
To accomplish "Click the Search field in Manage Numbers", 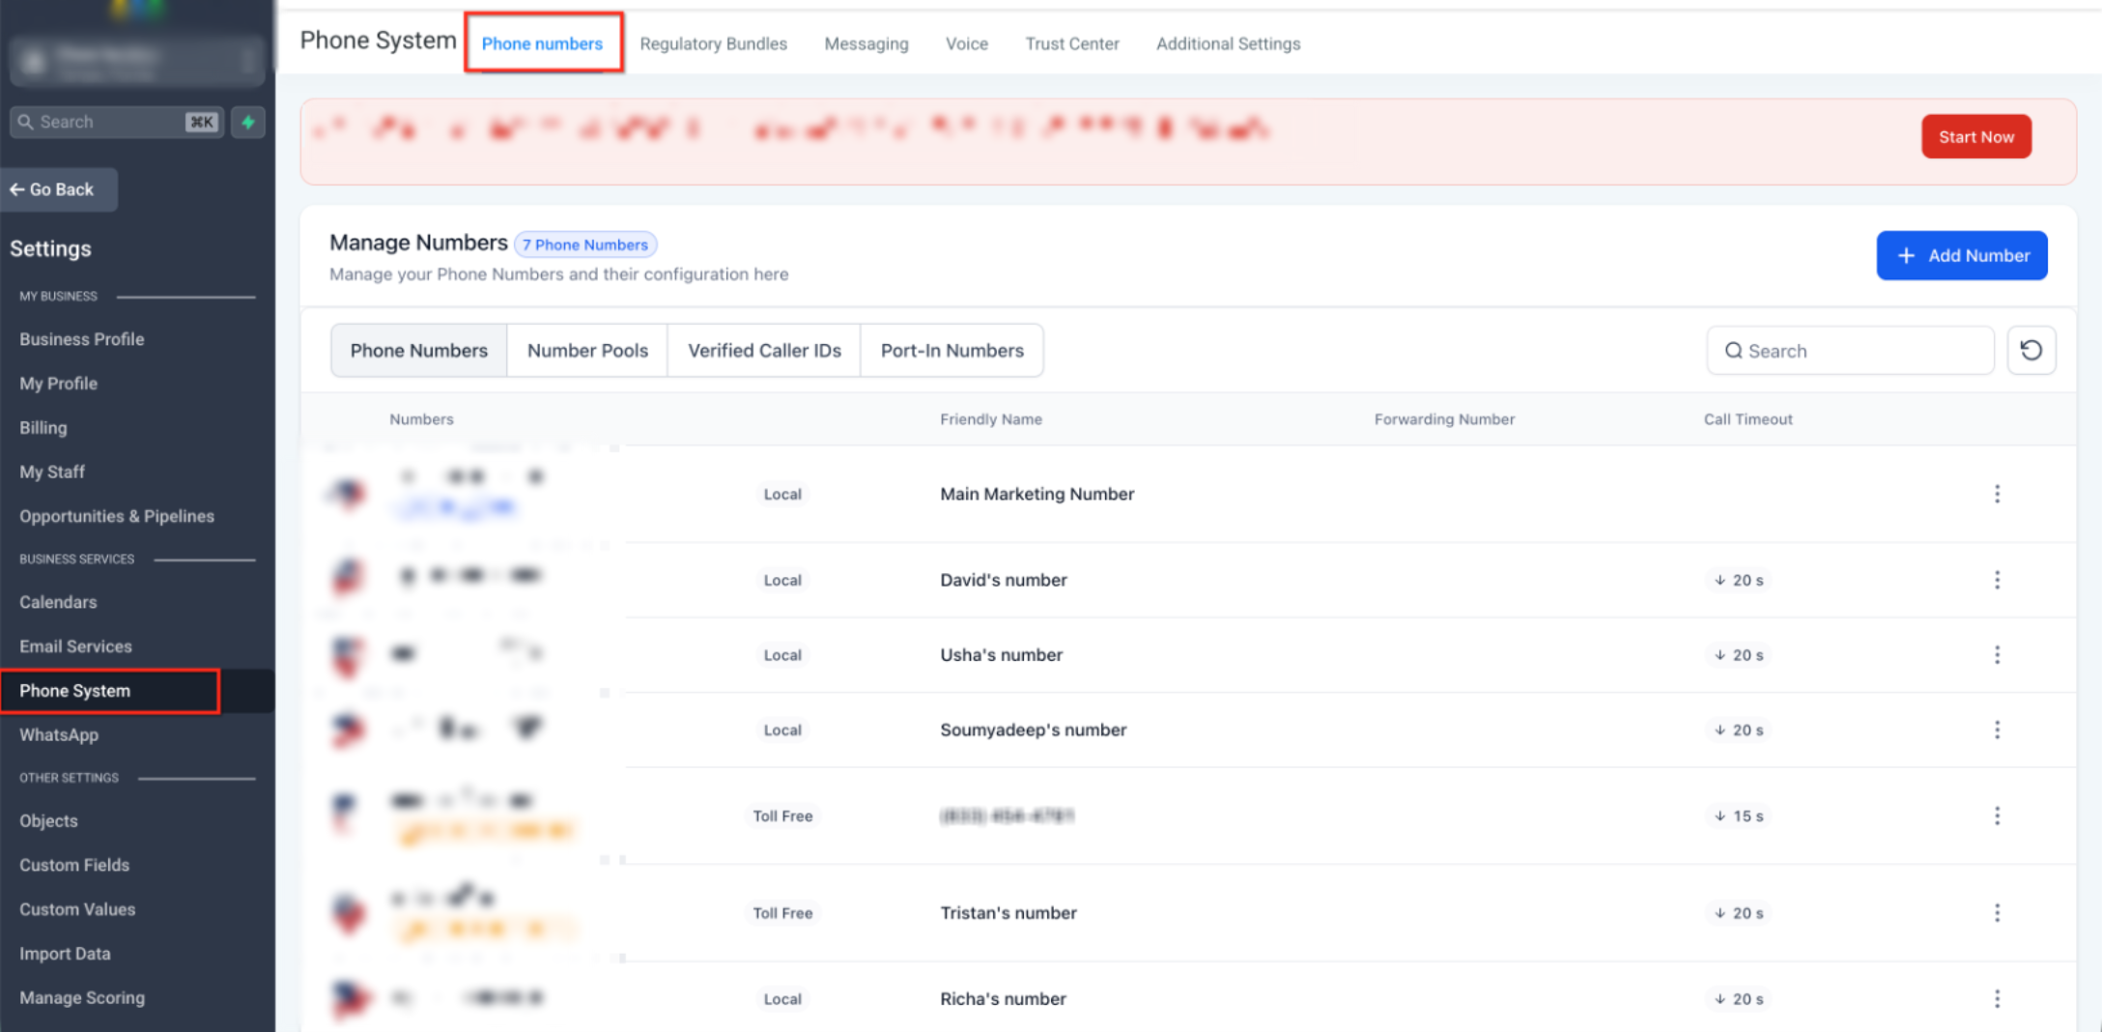I will click(1850, 351).
